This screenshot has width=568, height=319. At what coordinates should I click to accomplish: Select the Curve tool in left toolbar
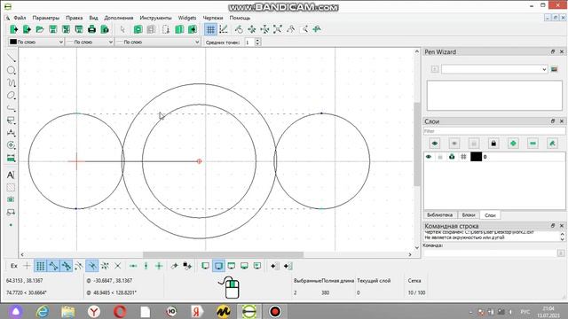[11, 82]
